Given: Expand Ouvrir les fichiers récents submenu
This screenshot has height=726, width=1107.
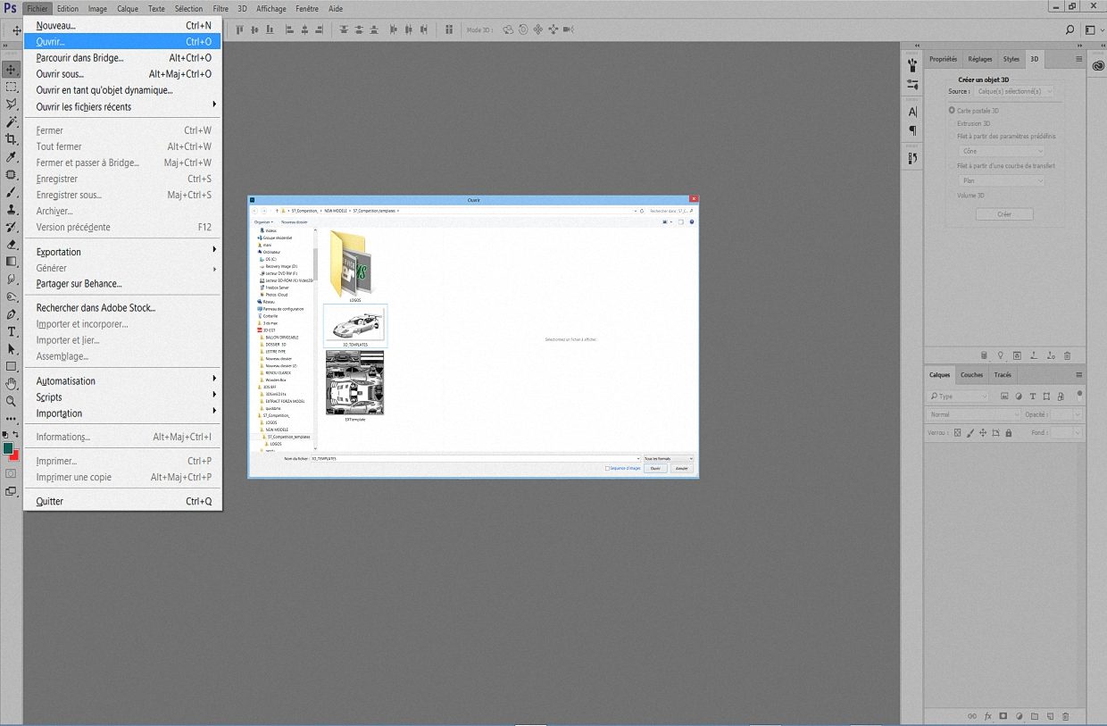Looking at the screenshot, I should 122,106.
